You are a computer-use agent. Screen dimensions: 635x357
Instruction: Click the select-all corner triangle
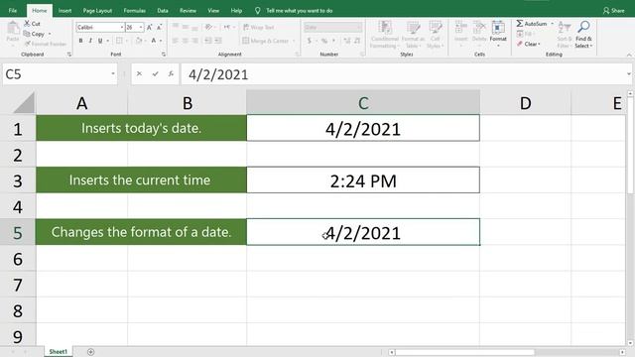tap(24, 103)
